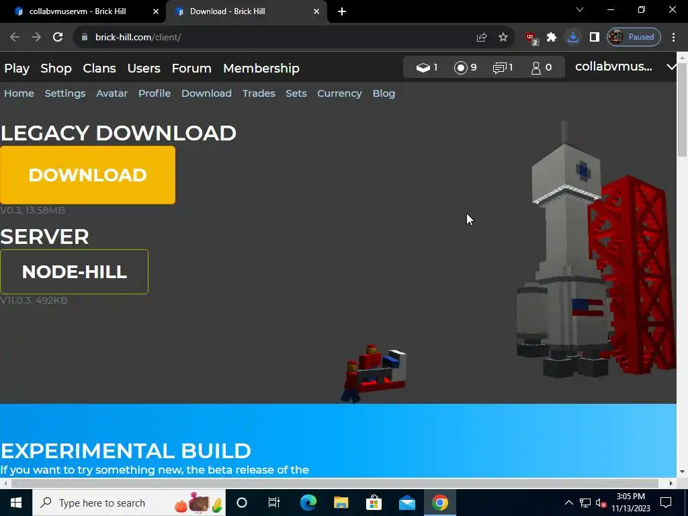Show hidden system tray icons
The image size is (688, 516).
[568, 503]
